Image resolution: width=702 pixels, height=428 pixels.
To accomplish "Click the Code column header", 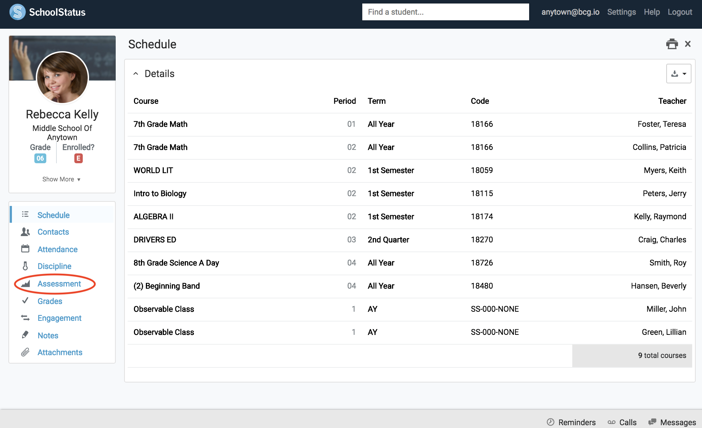I will [480, 101].
